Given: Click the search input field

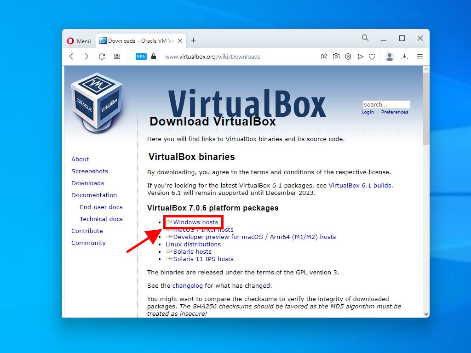Looking at the screenshot, I should click(386, 104).
